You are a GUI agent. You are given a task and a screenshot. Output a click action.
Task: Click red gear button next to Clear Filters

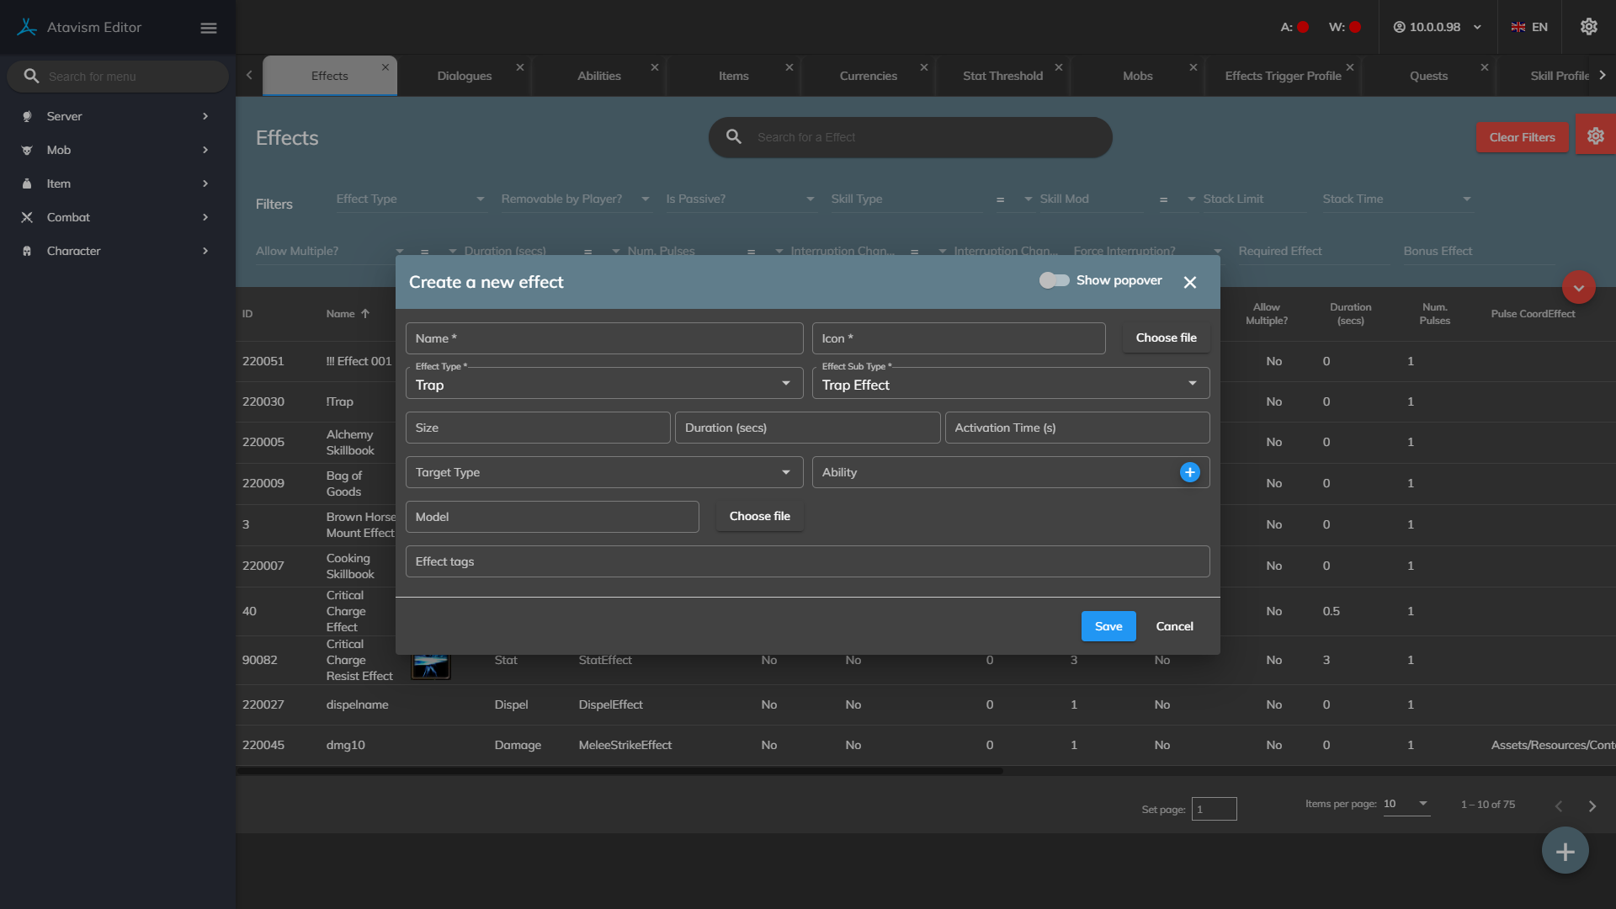point(1595,136)
